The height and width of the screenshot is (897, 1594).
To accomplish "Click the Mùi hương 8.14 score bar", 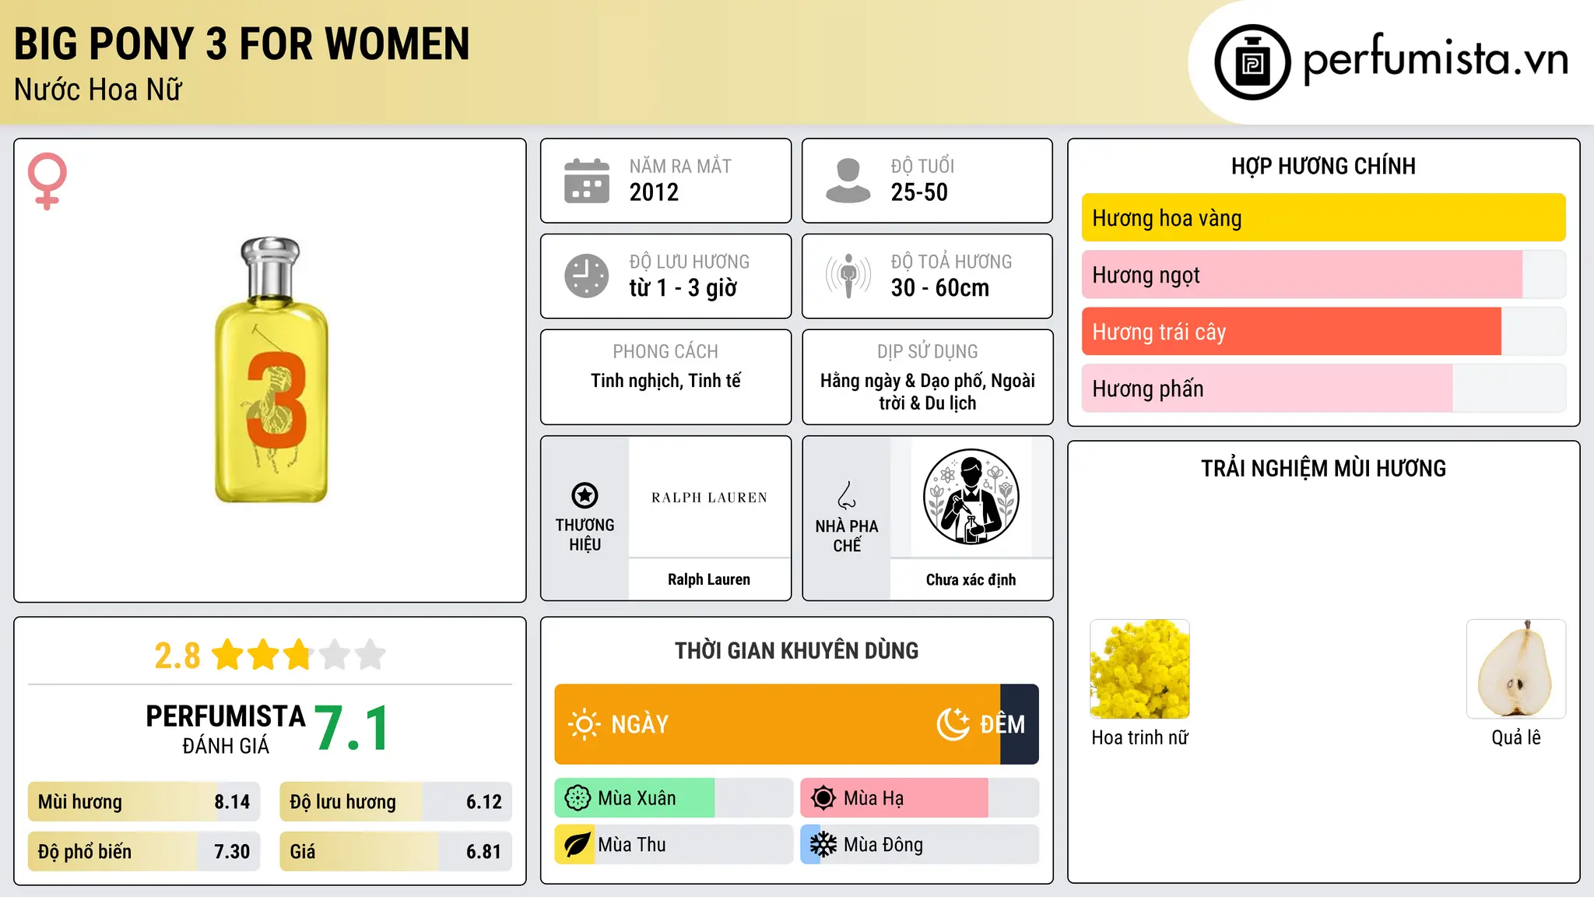I will point(144,802).
